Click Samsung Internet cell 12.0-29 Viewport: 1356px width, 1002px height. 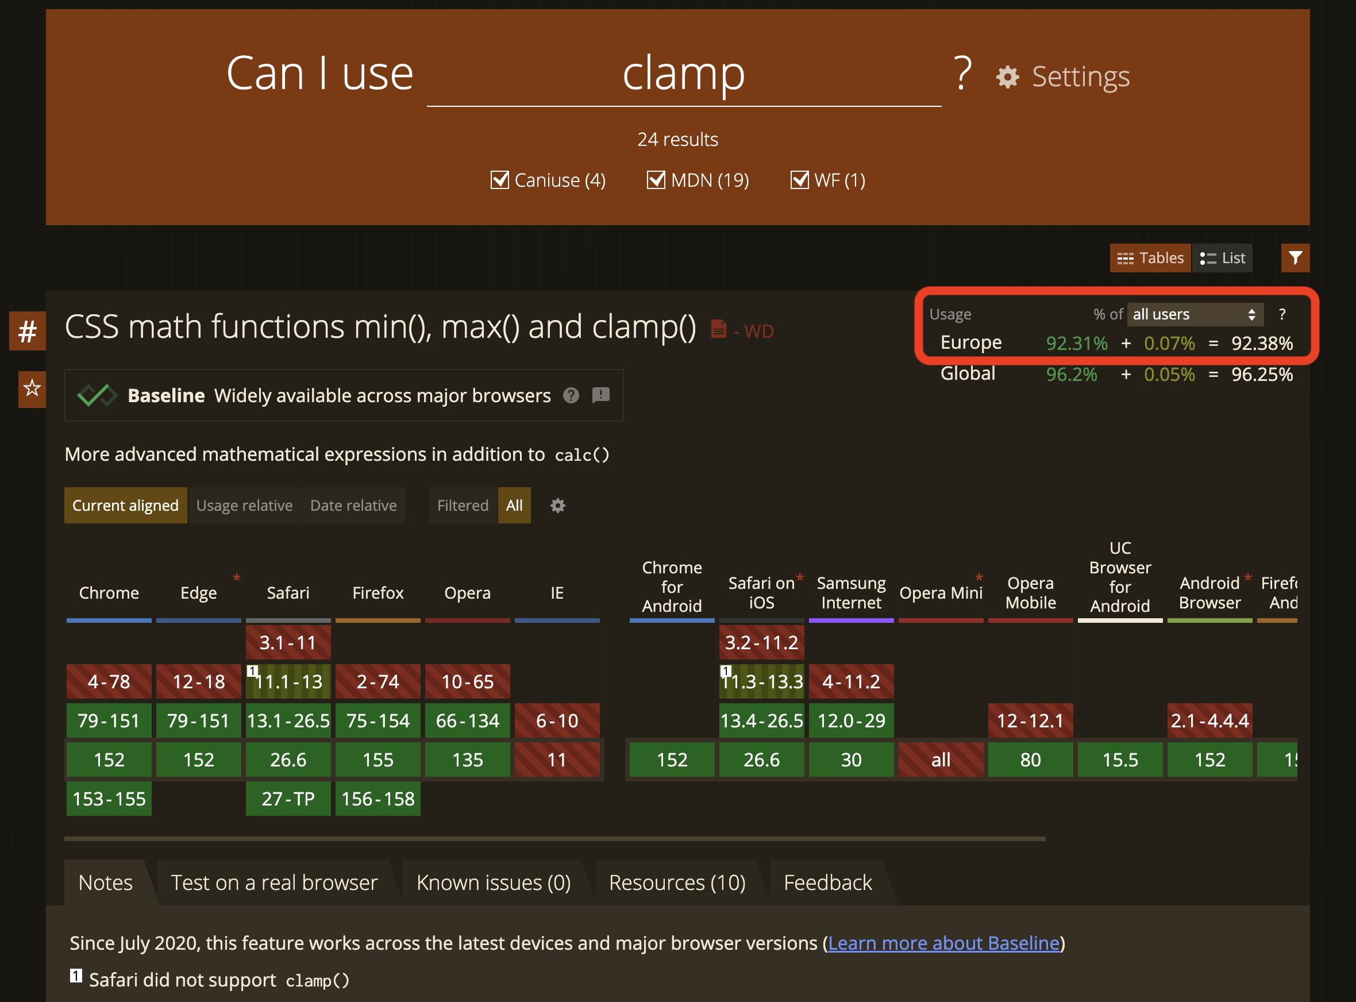point(851,720)
